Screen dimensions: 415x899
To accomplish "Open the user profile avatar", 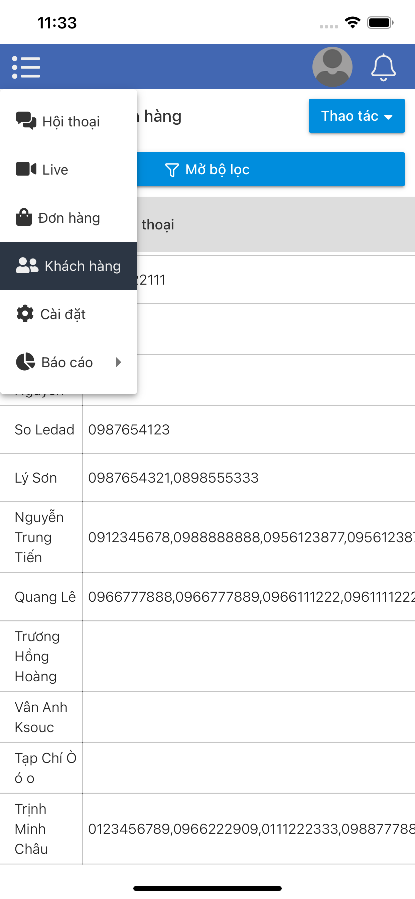I will tap(332, 67).
